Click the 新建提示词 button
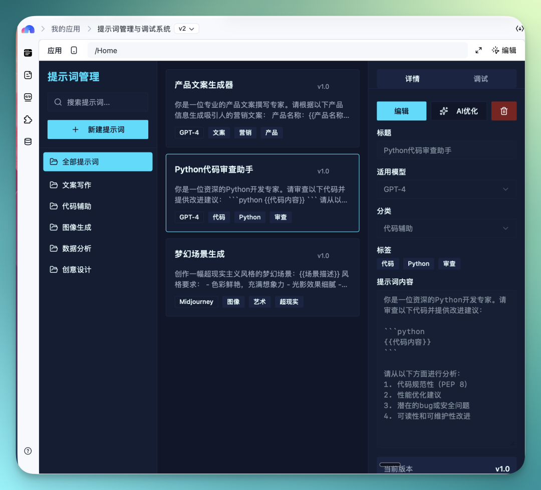Screen dimensions: 541x490 (98, 129)
